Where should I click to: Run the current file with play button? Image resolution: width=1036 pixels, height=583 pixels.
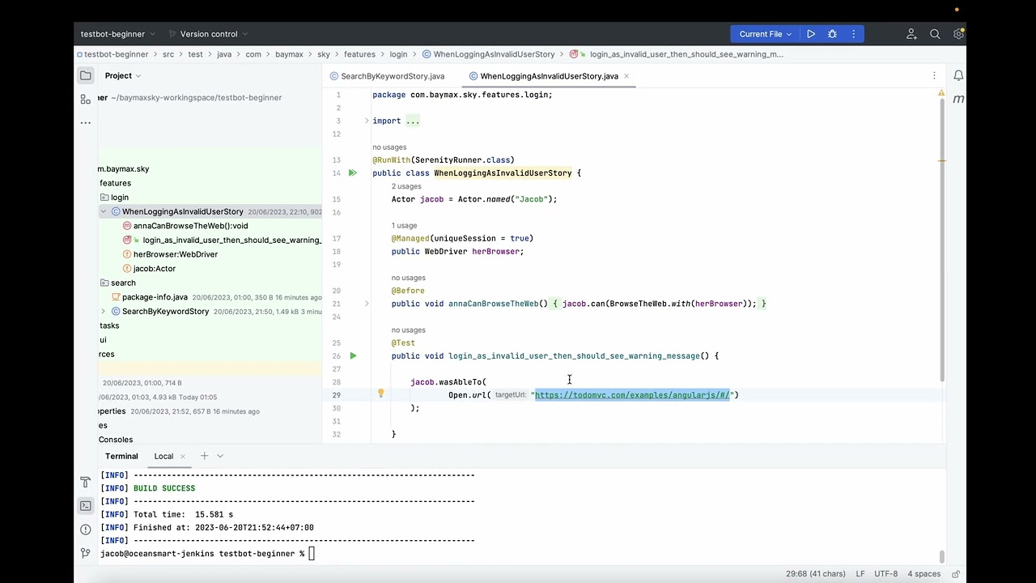coord(810,34)
